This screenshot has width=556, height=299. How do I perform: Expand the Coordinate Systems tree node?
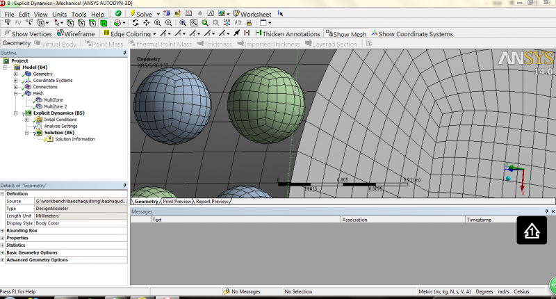click(15, 80)
